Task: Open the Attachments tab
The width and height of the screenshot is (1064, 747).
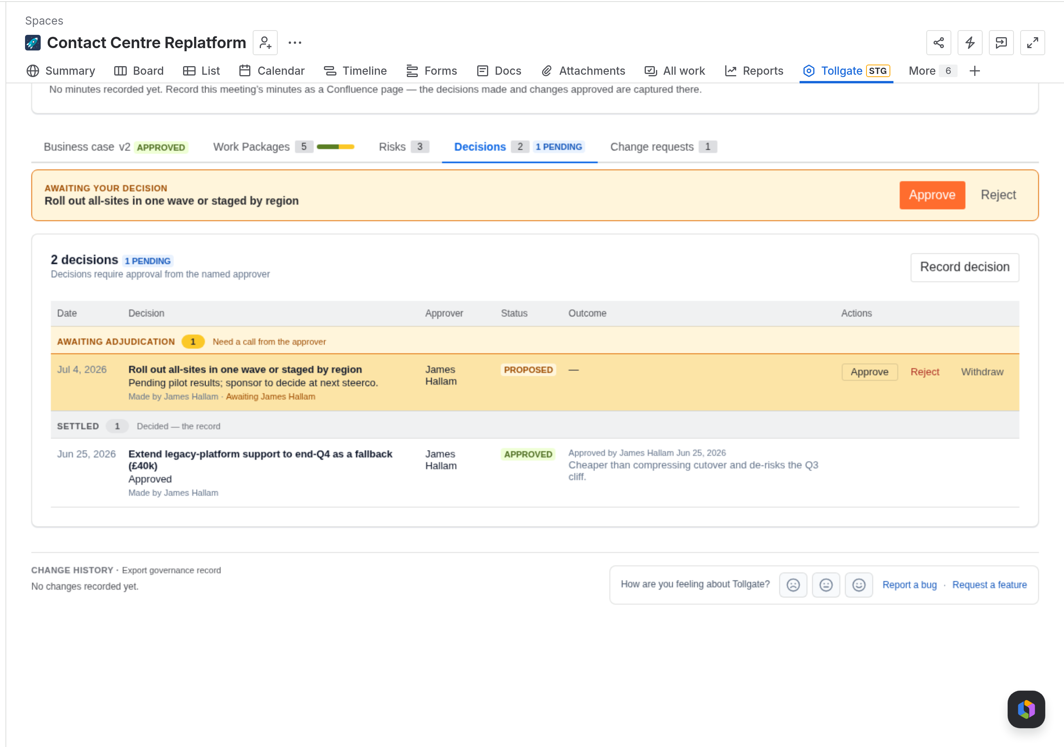Action: (x=583, y=71)
